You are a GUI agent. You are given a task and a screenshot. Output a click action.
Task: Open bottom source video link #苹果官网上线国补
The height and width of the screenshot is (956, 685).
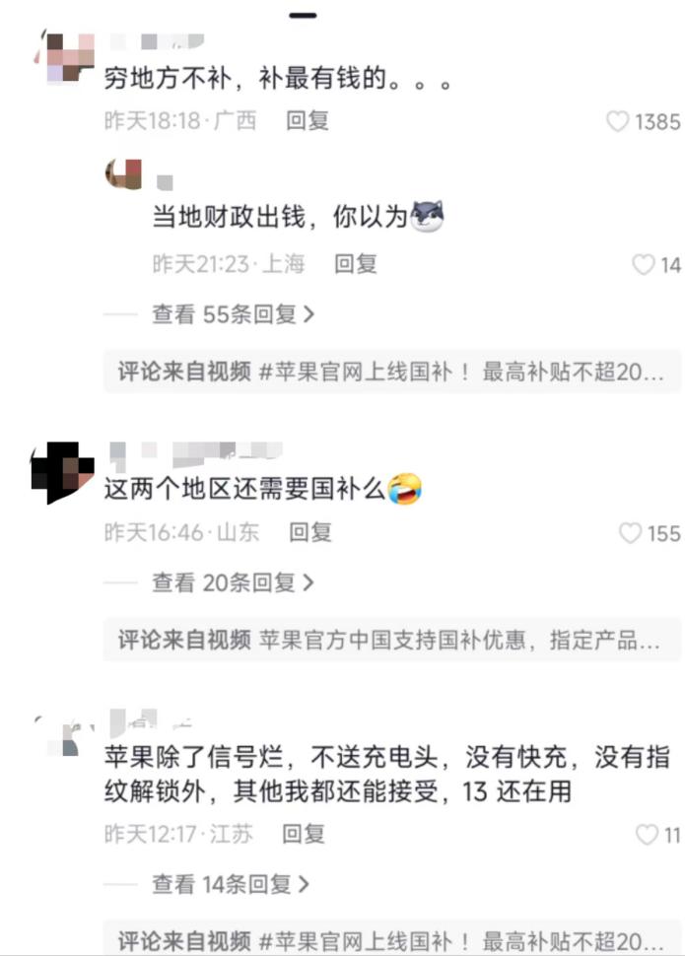[391, 939]
